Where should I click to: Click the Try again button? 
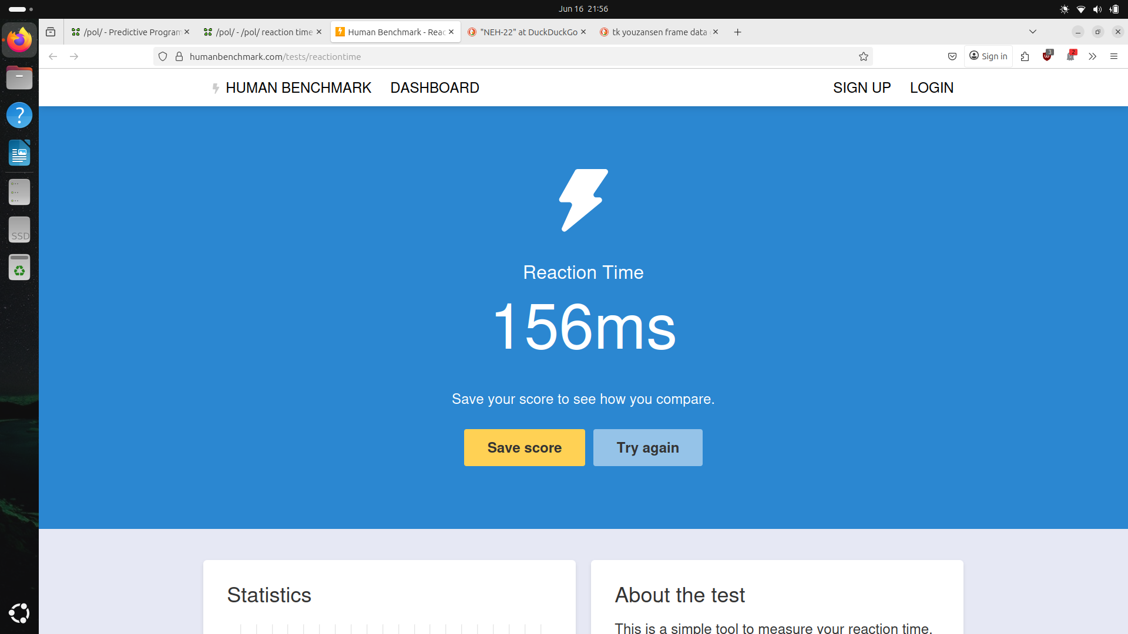pos(647,447)
